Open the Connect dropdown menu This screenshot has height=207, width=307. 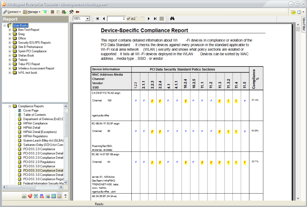pos(12,12)
